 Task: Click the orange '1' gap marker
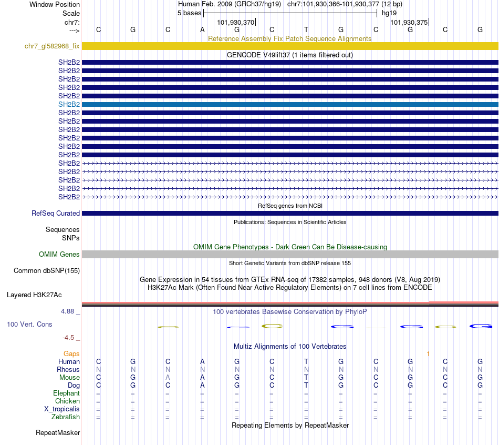[x=428, y=354]
